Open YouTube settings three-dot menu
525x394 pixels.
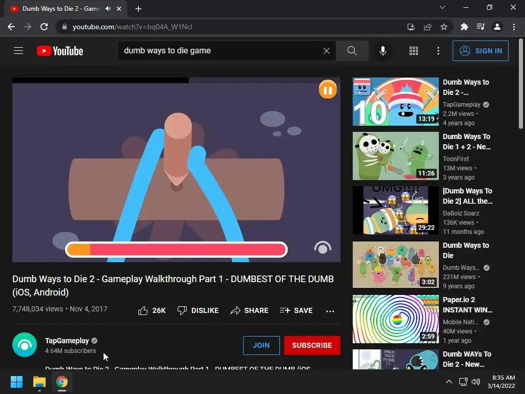click(x=438, y=51)
